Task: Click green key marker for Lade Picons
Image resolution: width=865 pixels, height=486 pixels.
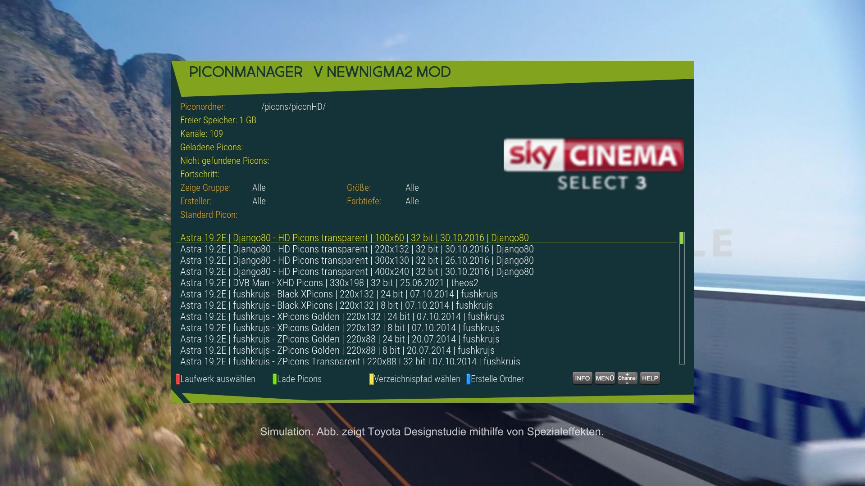Action: 275,379
